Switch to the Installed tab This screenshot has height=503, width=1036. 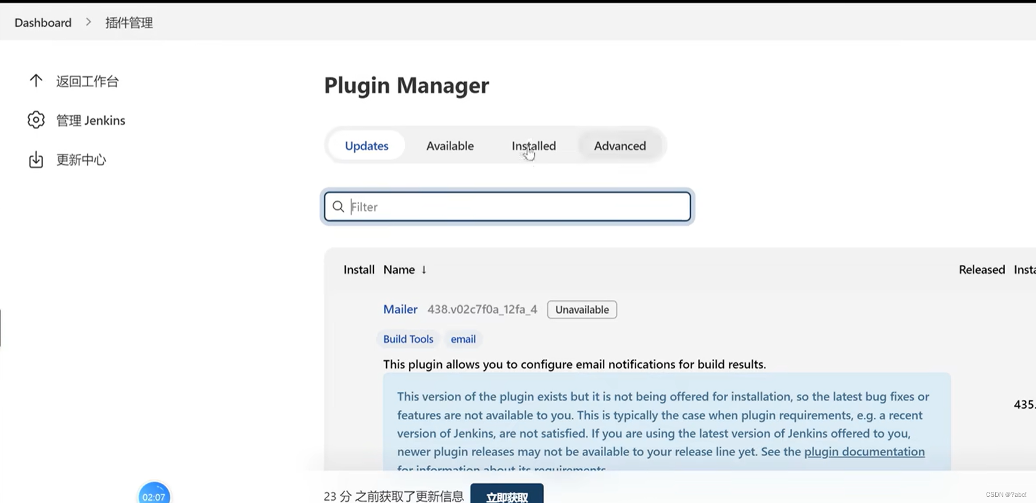tap(534, 146)
